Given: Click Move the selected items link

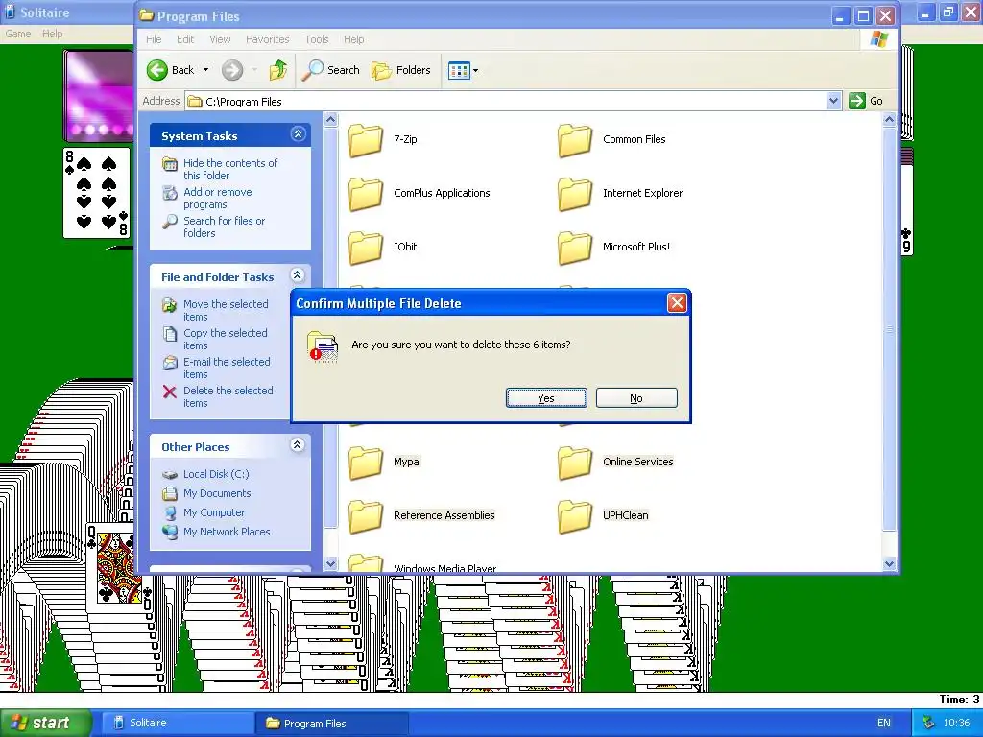Looking at the screenshot, I should coord(226,310).
